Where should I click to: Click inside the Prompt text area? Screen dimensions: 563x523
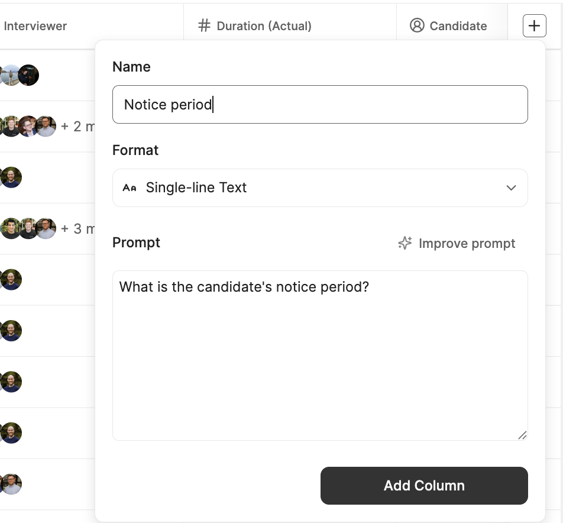[319, 355]
